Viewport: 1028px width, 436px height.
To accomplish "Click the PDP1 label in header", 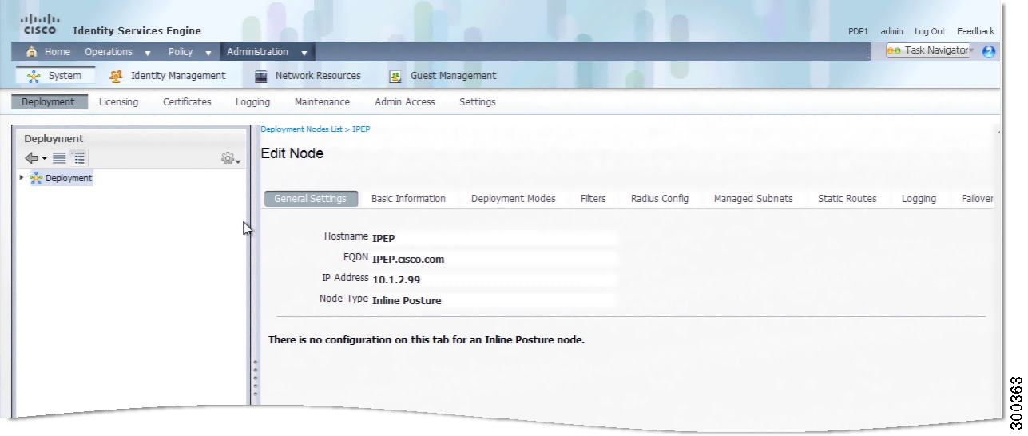I will (859, 31).
